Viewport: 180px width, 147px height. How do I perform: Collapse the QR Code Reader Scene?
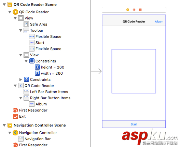pos(4,4)
